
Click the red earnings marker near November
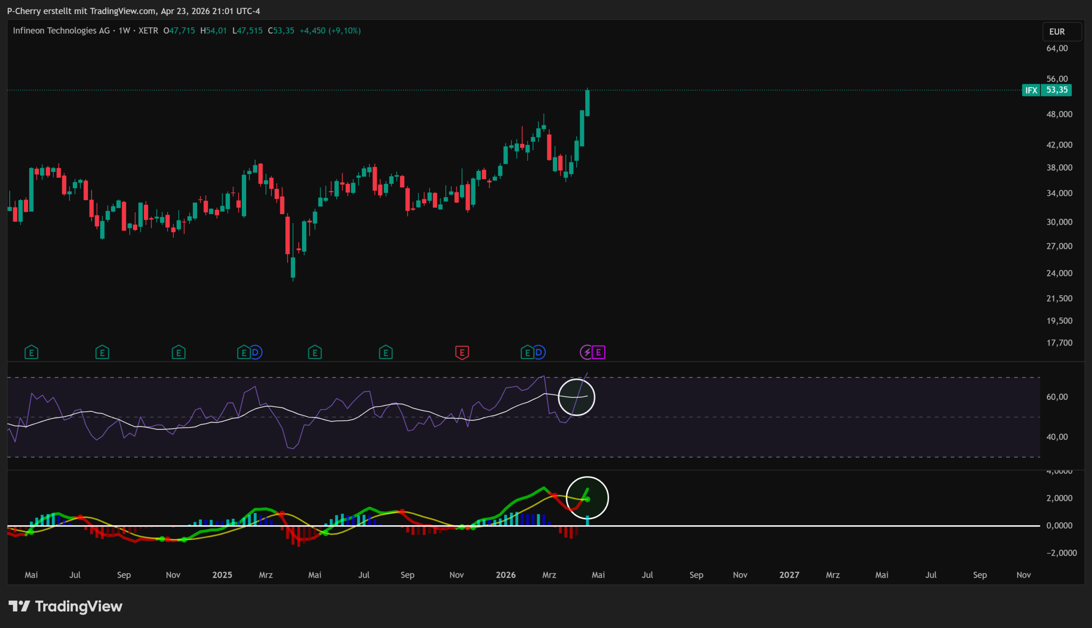462,352
